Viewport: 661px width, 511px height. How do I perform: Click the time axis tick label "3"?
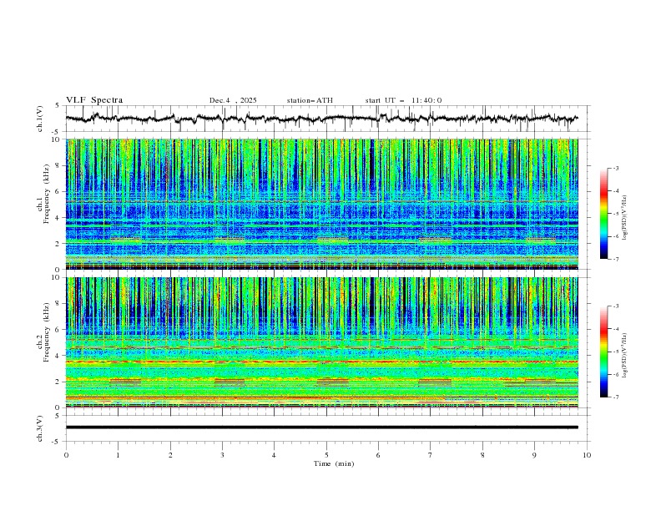point(222,455)
